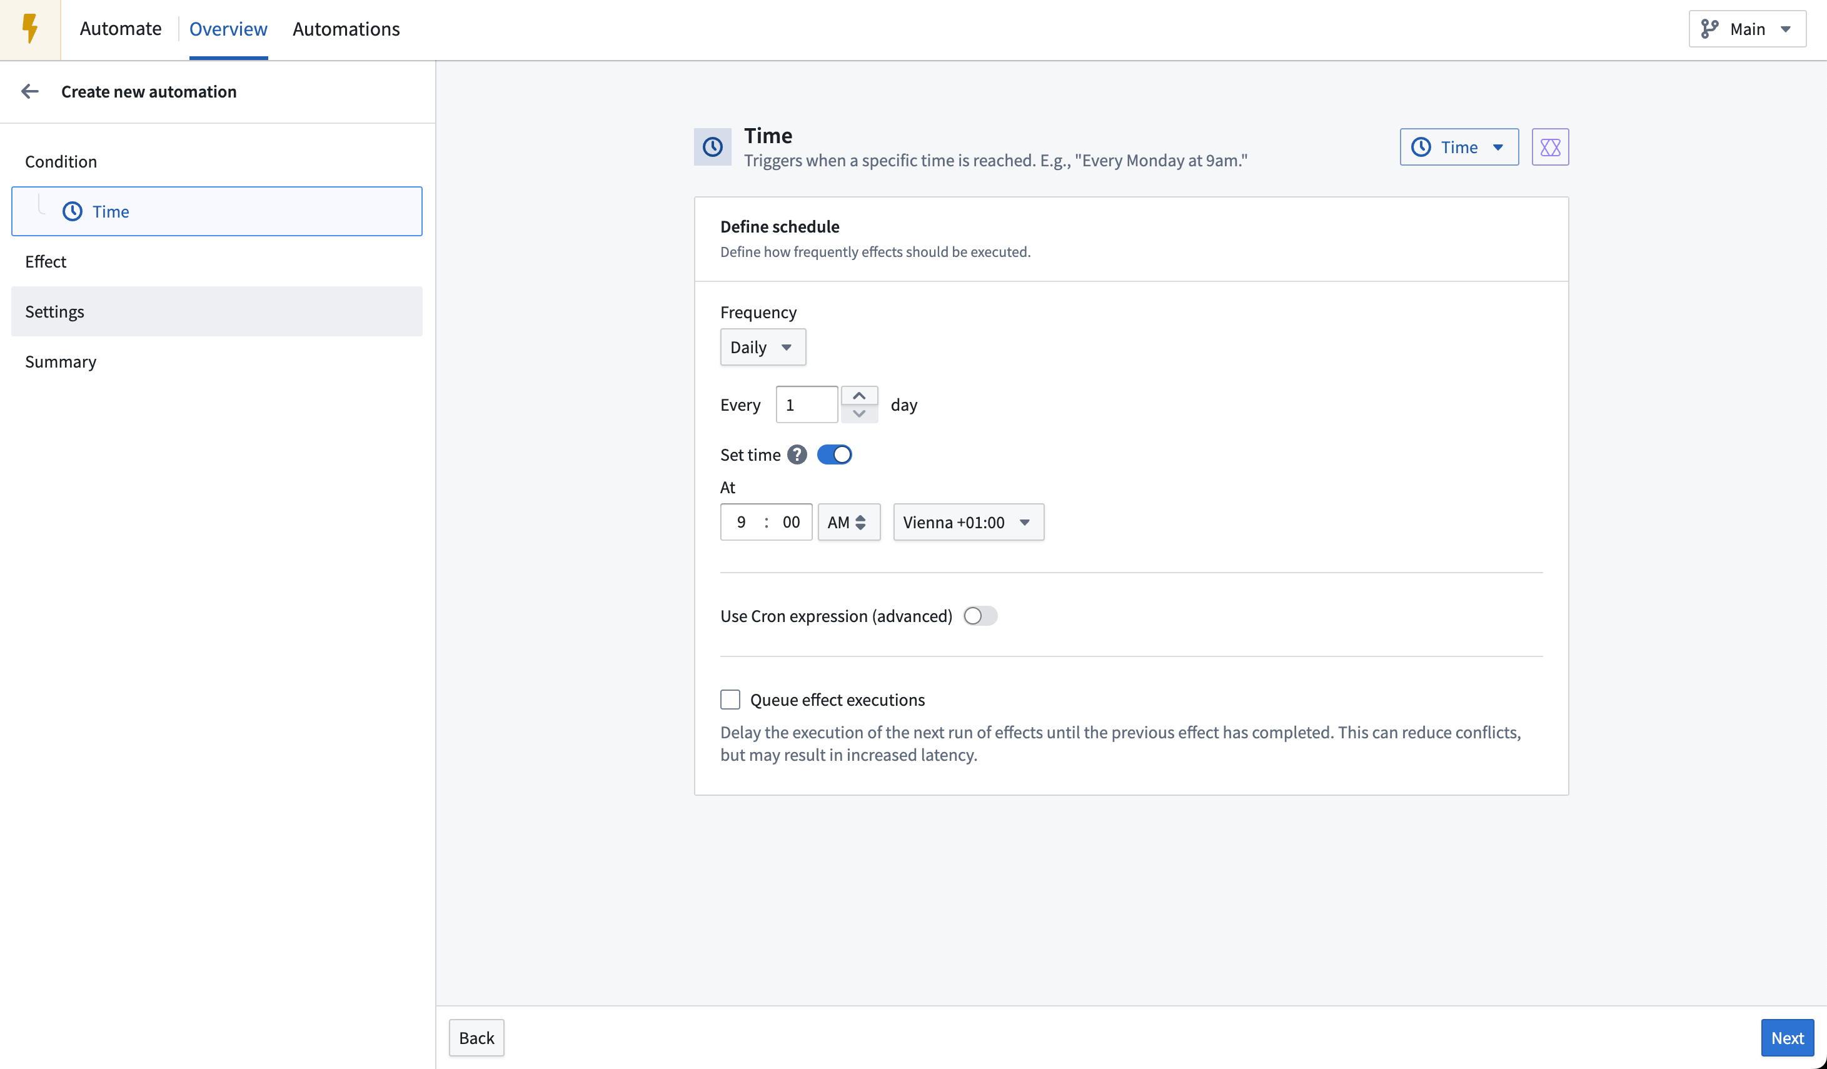The height and width of the screenshot is (1069, 1827).
Task: Open the AM/PM selector
Action: click(x=848, y=522)
